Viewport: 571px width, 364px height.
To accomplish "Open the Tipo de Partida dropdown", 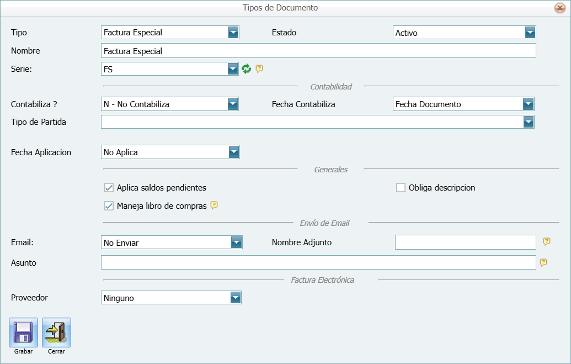I will coord(528,122).
